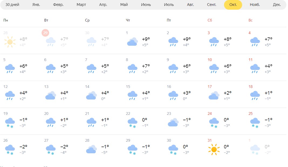Click the highlighted date 29 badge
Image resolution: width=288 pixels, height=167 pixels.
point(45,33)
